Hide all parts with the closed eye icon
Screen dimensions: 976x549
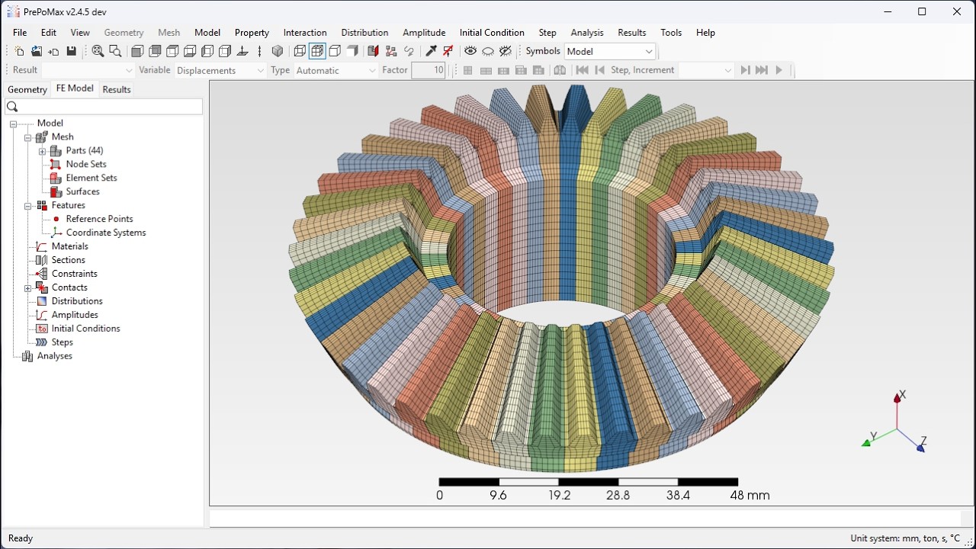488,51
